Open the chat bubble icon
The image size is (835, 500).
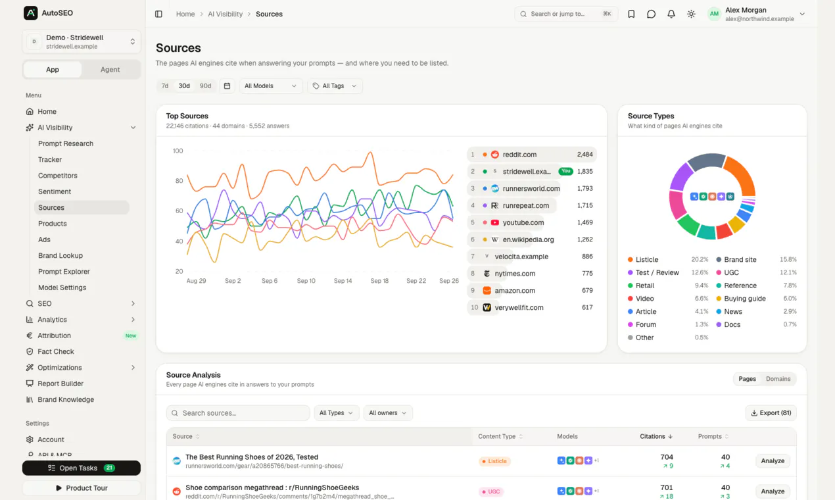point(651,14)
